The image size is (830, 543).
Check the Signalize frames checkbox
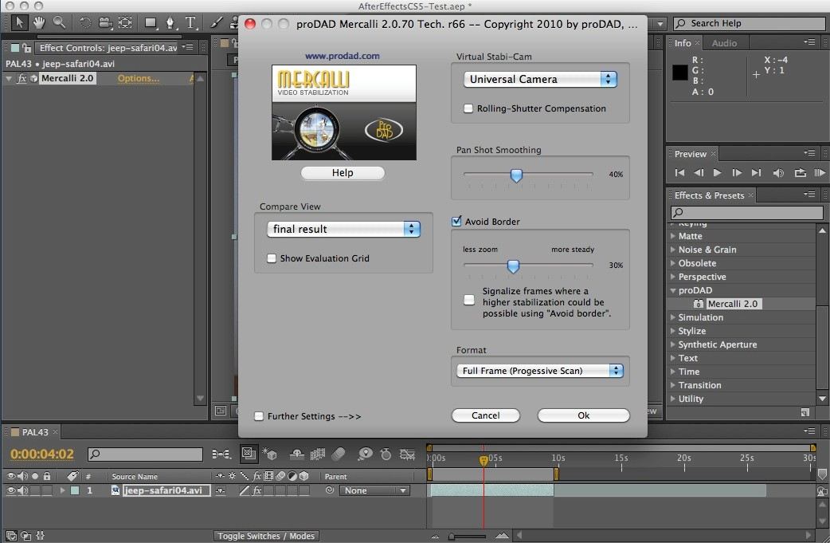click(469, 301)
